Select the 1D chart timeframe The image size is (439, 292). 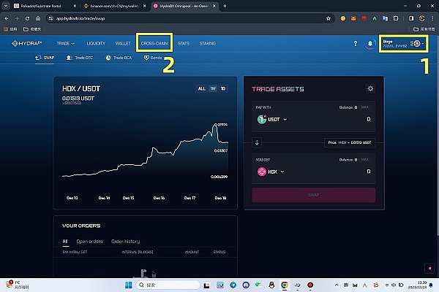223,88
